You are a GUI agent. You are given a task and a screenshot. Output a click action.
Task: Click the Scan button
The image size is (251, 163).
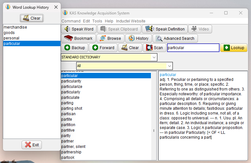(154, 47)
